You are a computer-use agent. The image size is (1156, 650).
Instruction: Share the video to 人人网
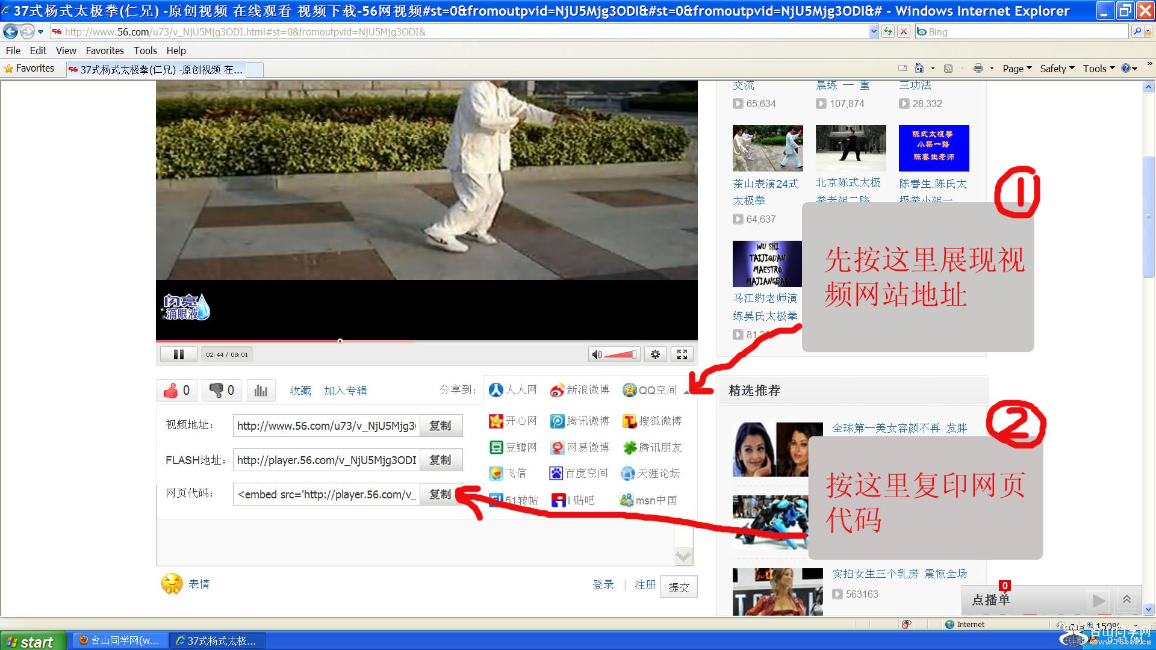tap(513, 390)
